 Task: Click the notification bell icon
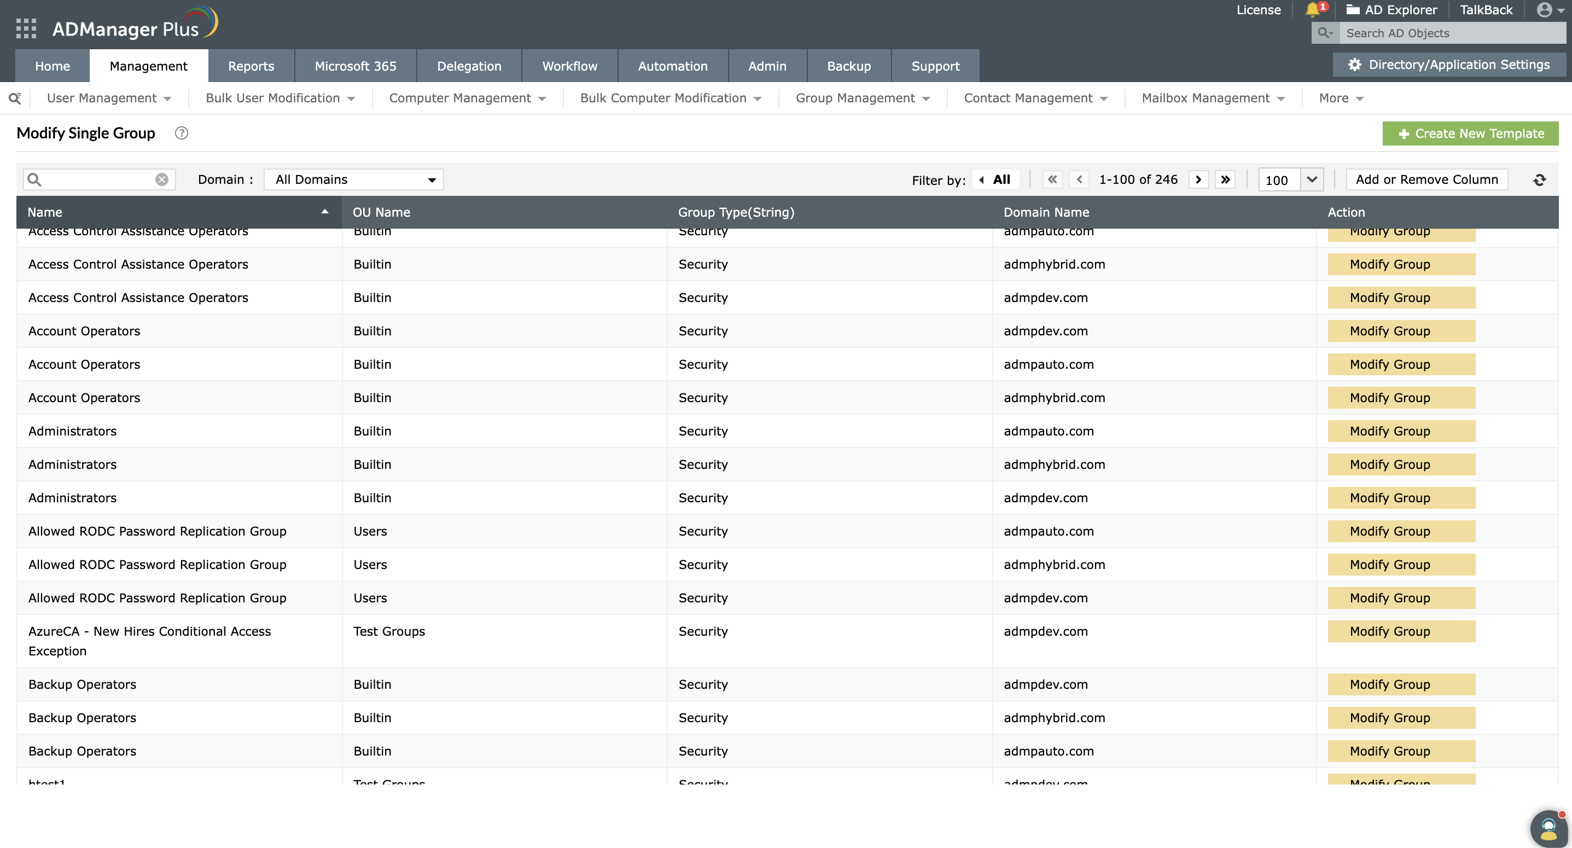click(x=1312, y=10)
